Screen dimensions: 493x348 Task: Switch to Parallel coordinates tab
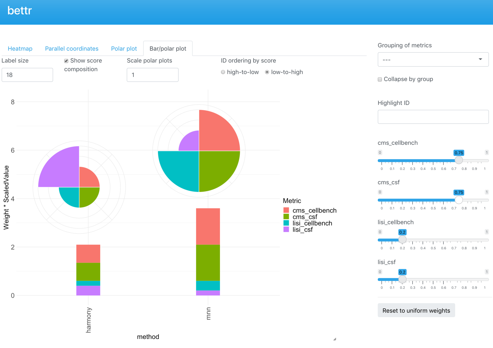click(x=72, y=48)
